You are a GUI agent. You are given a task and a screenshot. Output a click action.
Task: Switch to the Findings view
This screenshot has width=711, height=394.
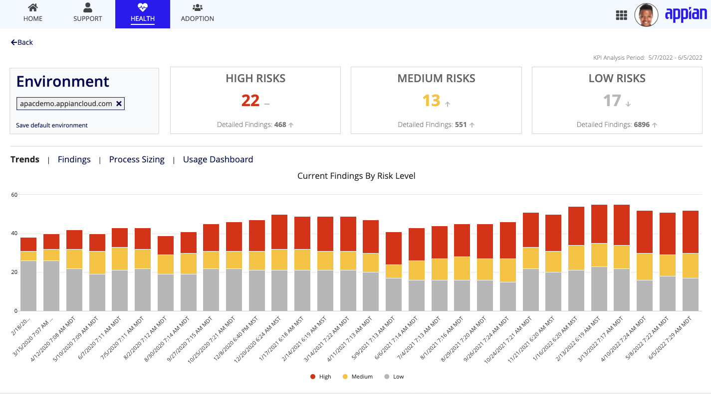click(x=74, y=159)
